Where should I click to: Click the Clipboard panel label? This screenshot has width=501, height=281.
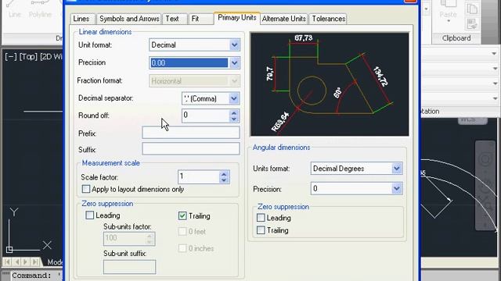456,38
